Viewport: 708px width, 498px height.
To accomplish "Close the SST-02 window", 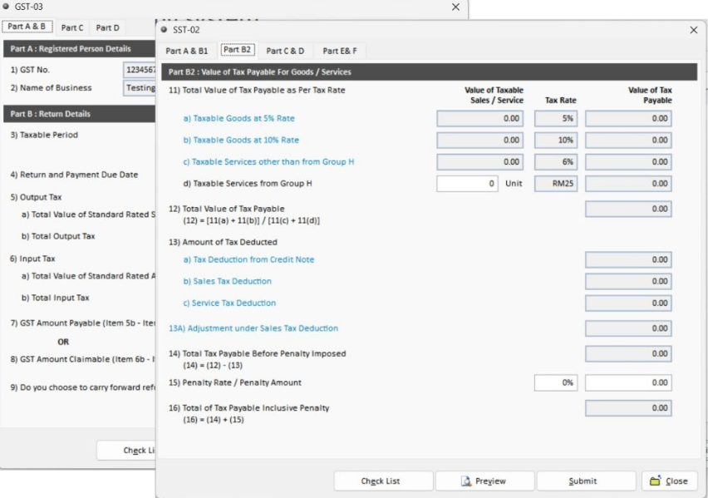I will coord(694,30).
